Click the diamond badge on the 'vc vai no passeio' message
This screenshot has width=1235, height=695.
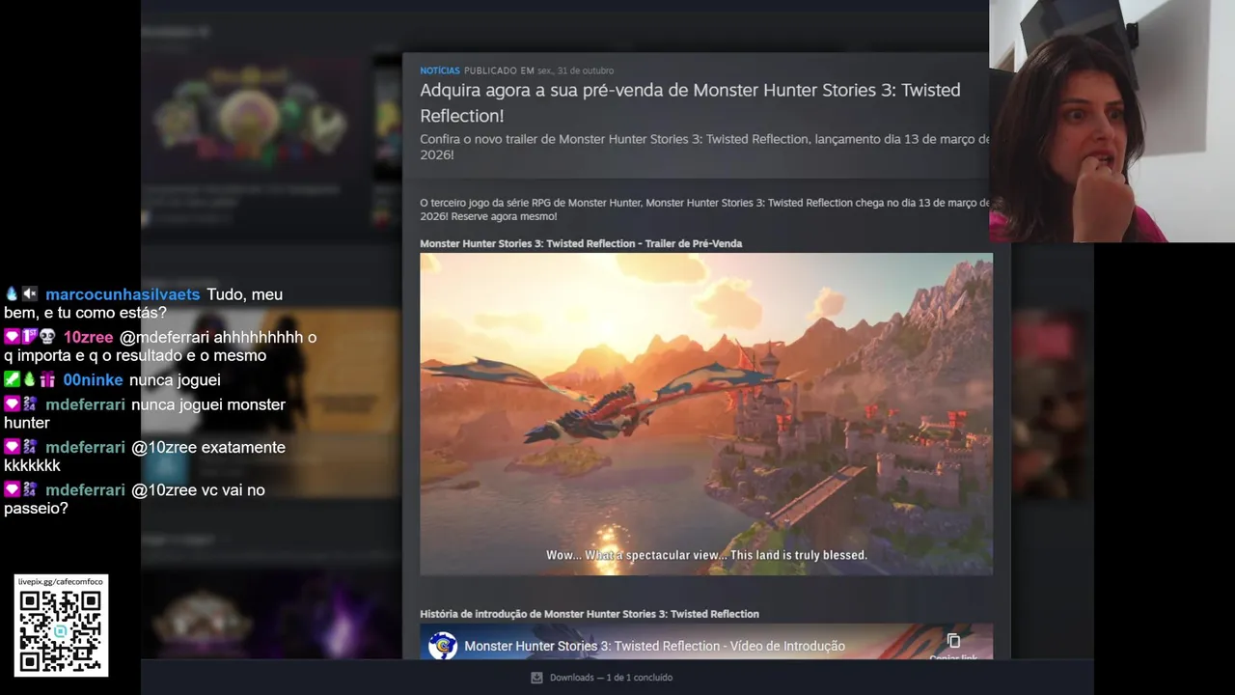12,489
